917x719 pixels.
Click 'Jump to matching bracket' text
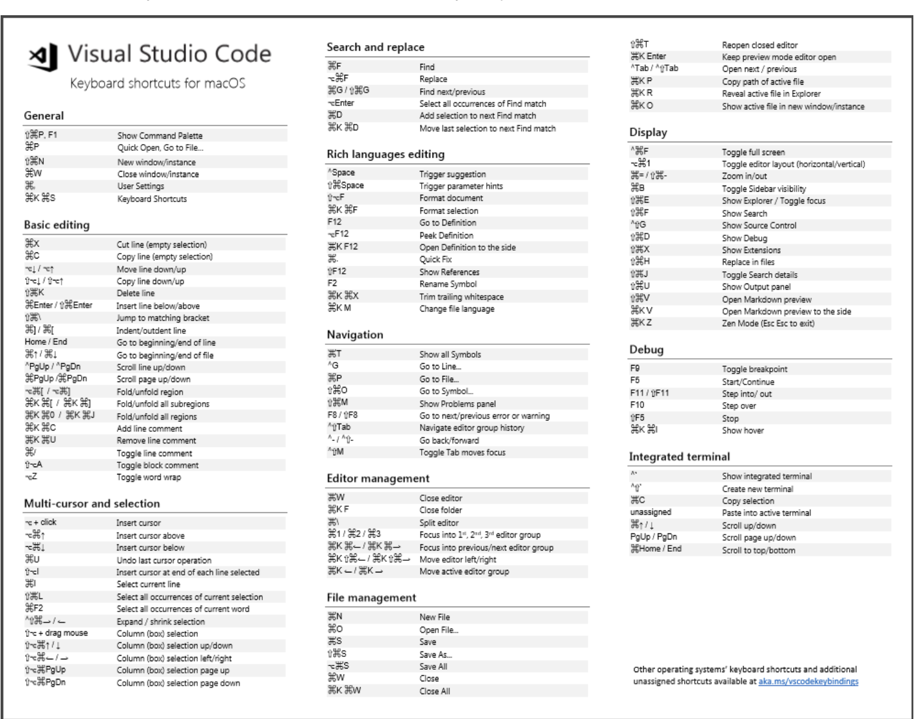[162, 318]
